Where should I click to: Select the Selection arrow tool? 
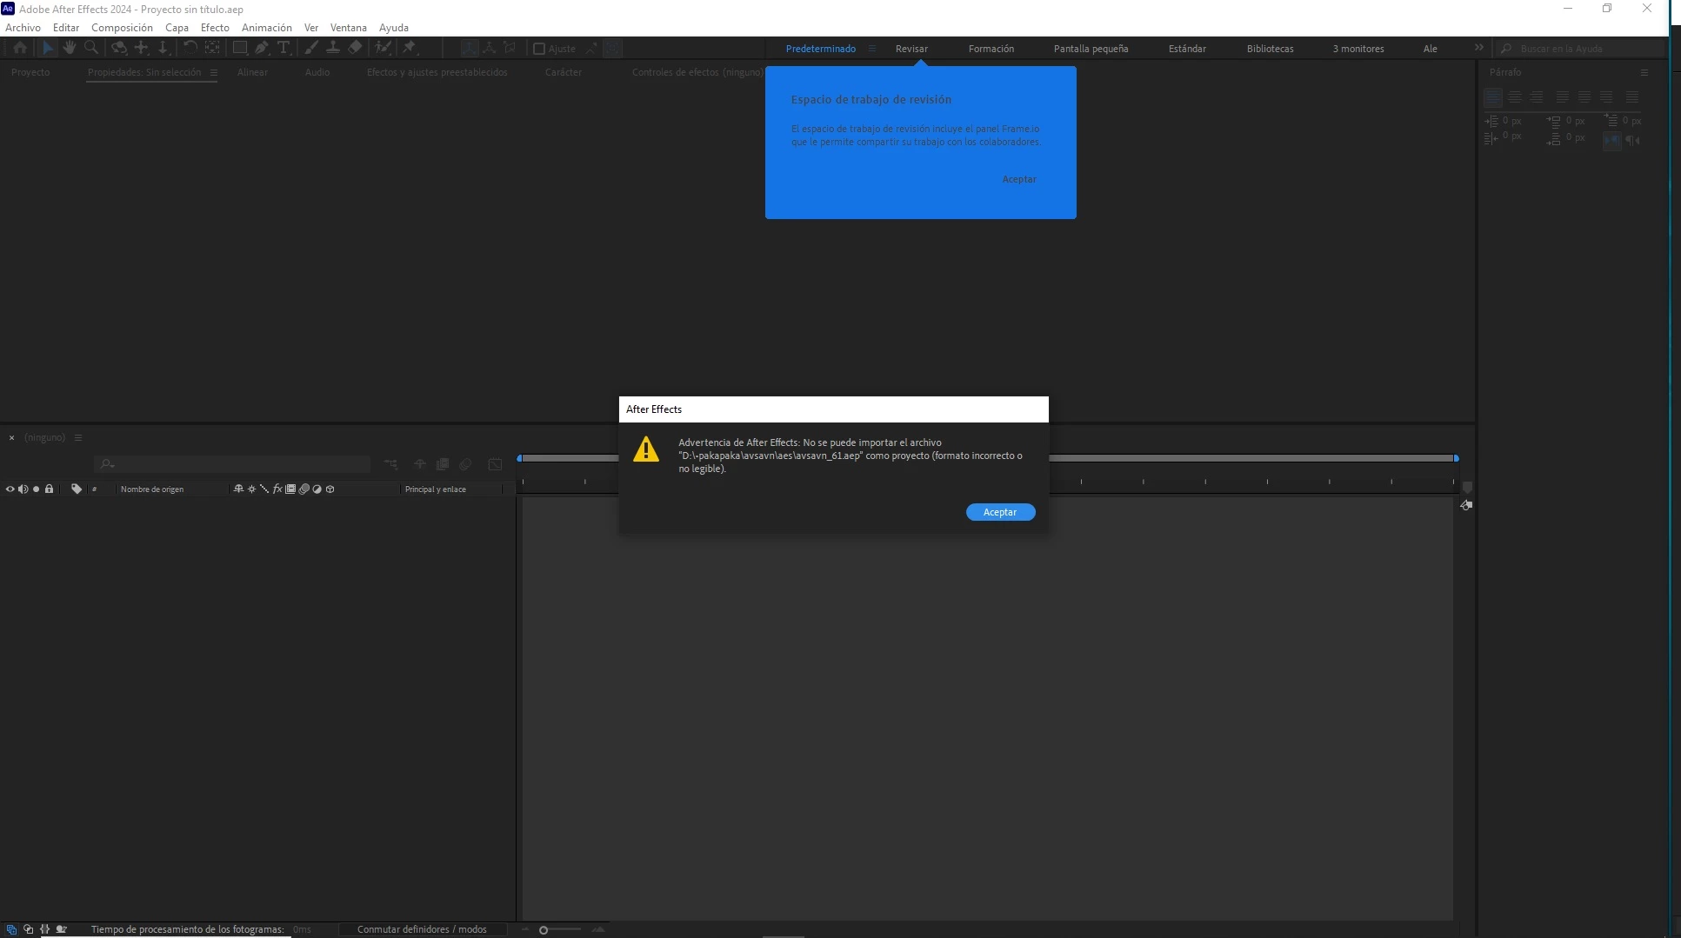[x=48, y=48]
